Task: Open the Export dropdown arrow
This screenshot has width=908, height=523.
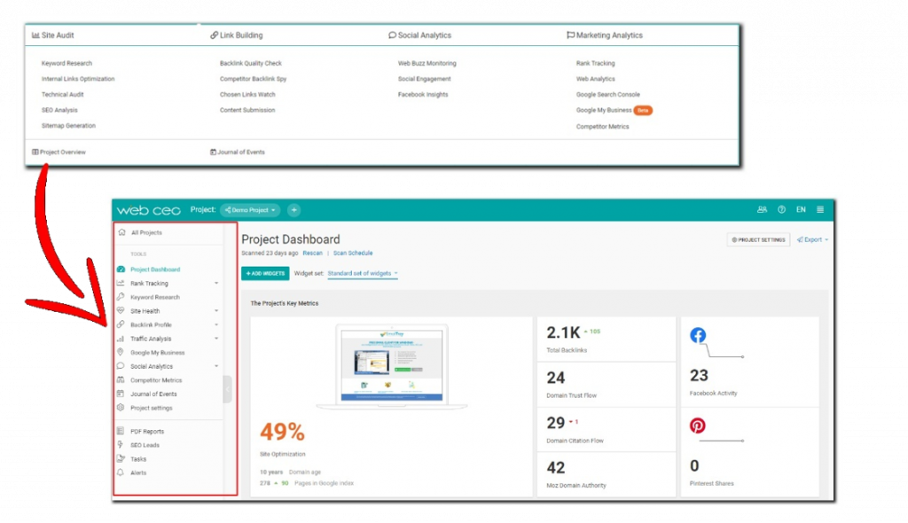Action: 826,239
